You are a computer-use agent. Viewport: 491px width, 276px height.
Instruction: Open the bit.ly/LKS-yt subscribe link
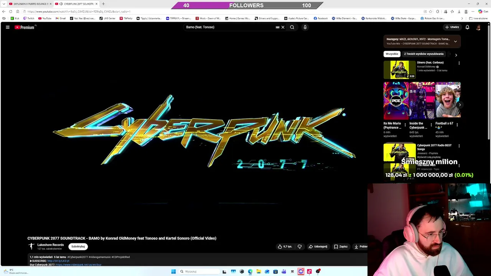[x=58, y=261]
